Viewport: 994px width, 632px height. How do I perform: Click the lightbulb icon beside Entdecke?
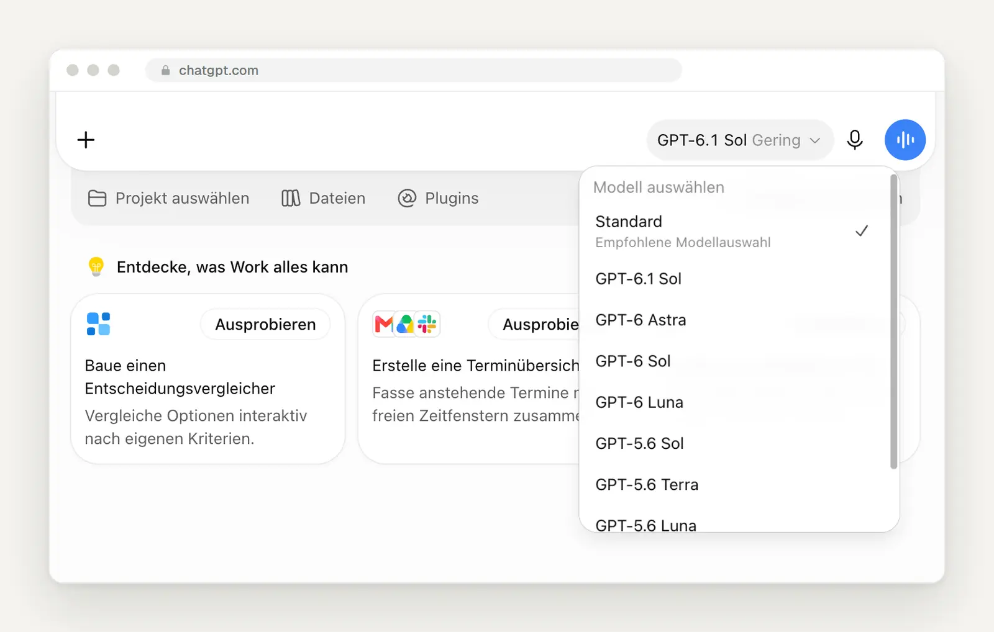(96, 266)
